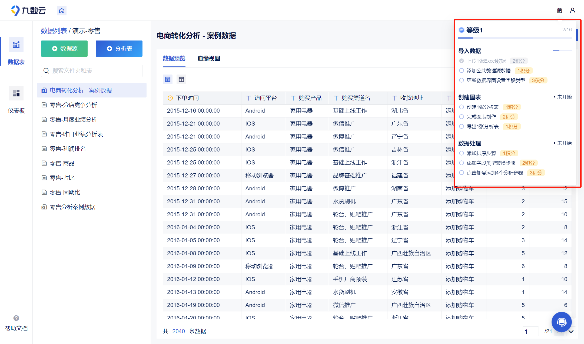
Task: Open the 仪表板 dashboard sidebar icon
Action: pos(16,93)
